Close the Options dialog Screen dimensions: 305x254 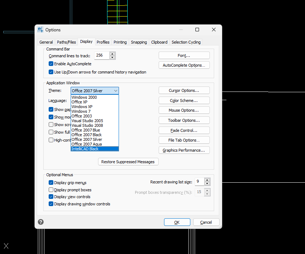tap(213, 30)
